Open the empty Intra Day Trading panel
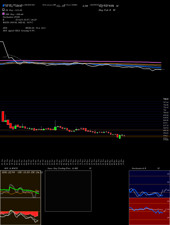Viewport: 170px width, 225px height. pos(68,191)
